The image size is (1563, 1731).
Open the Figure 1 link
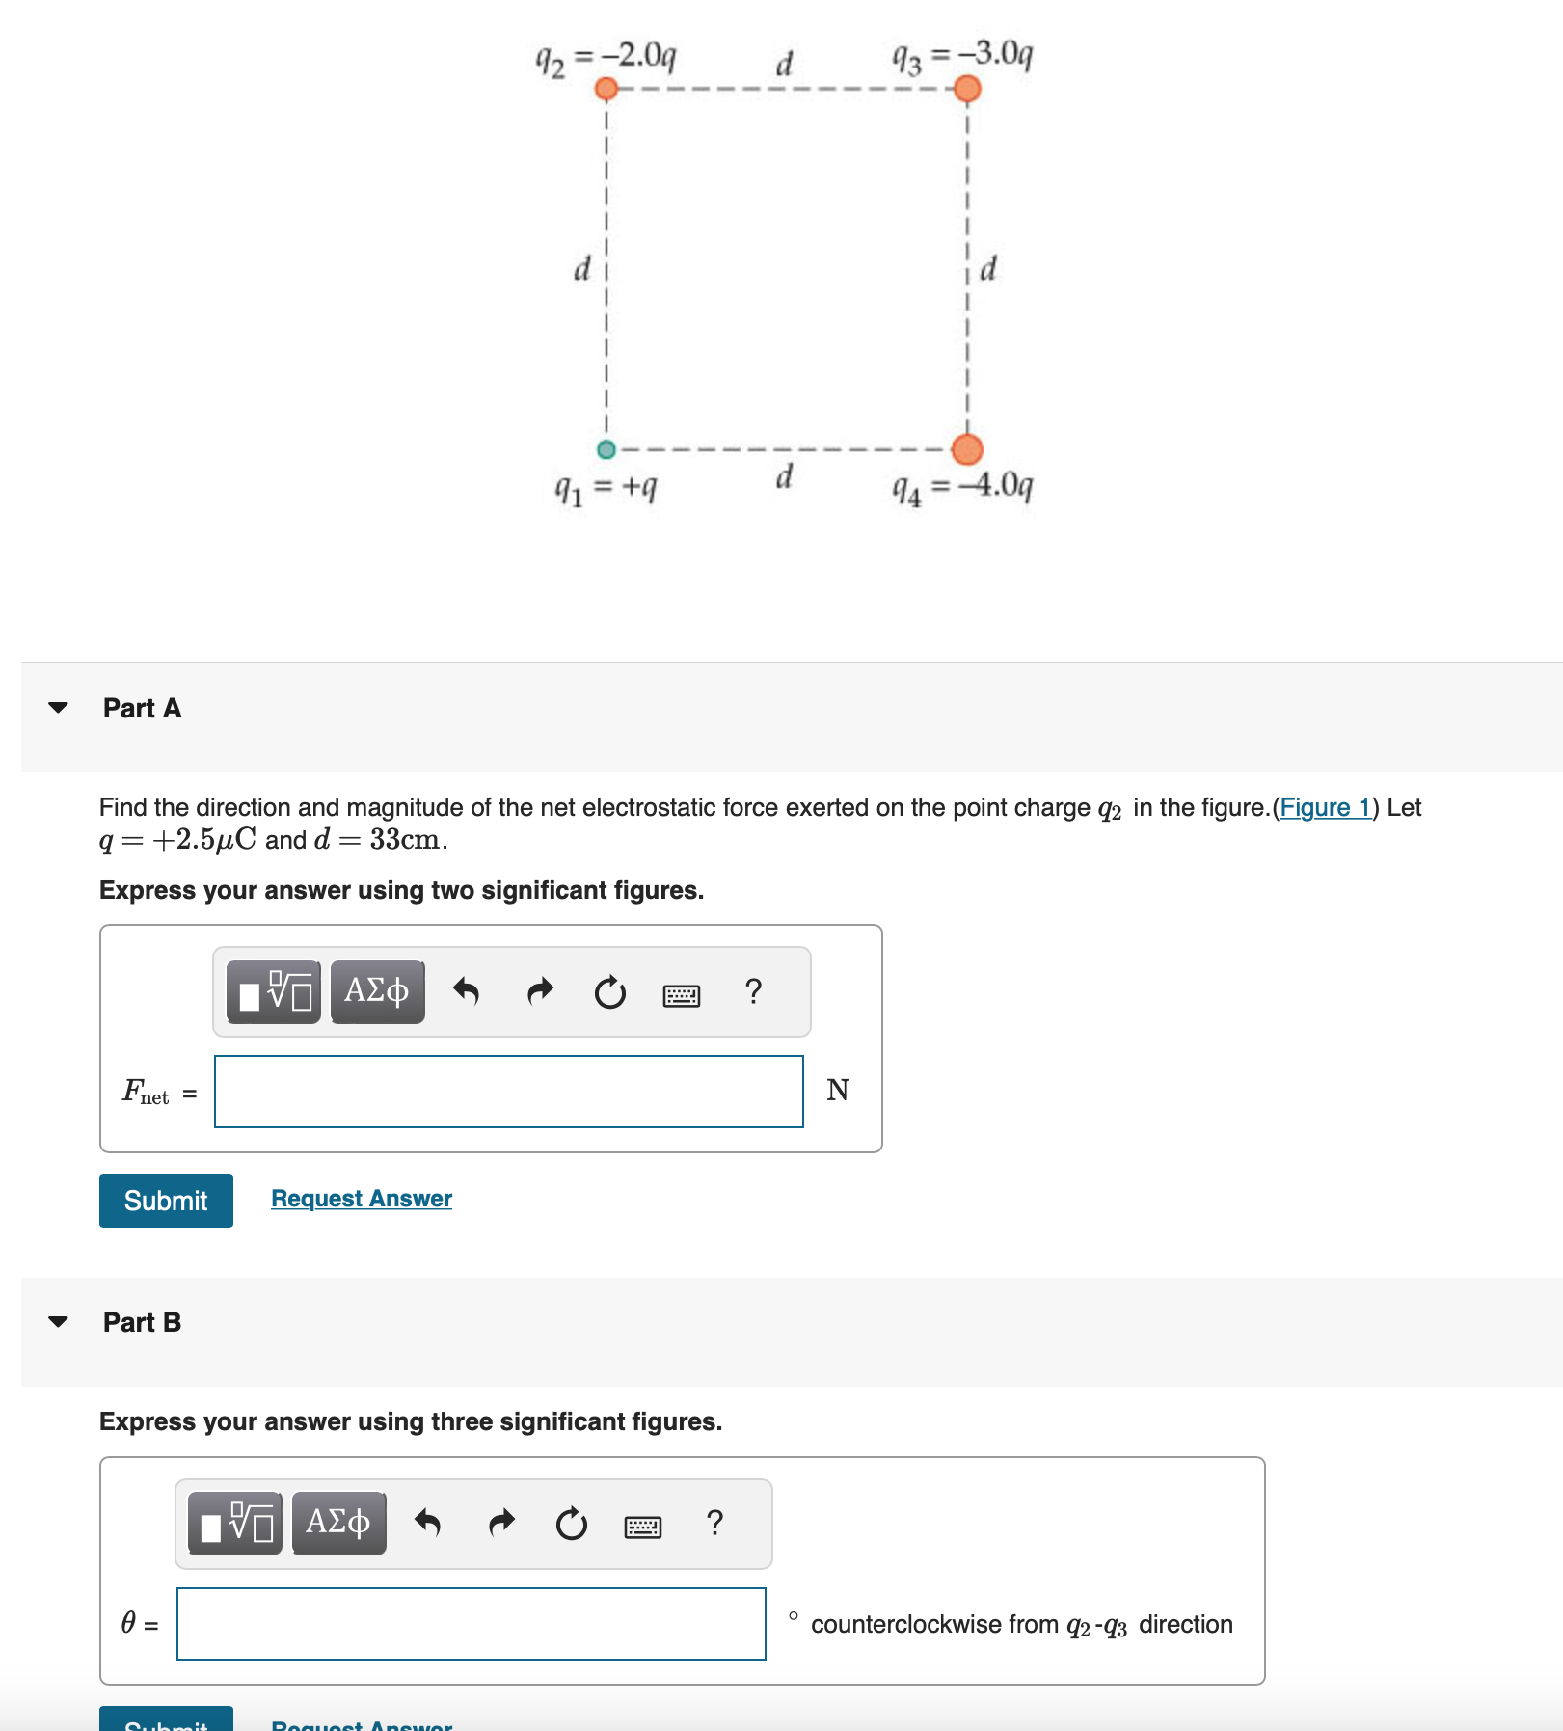coord(1326,808)
